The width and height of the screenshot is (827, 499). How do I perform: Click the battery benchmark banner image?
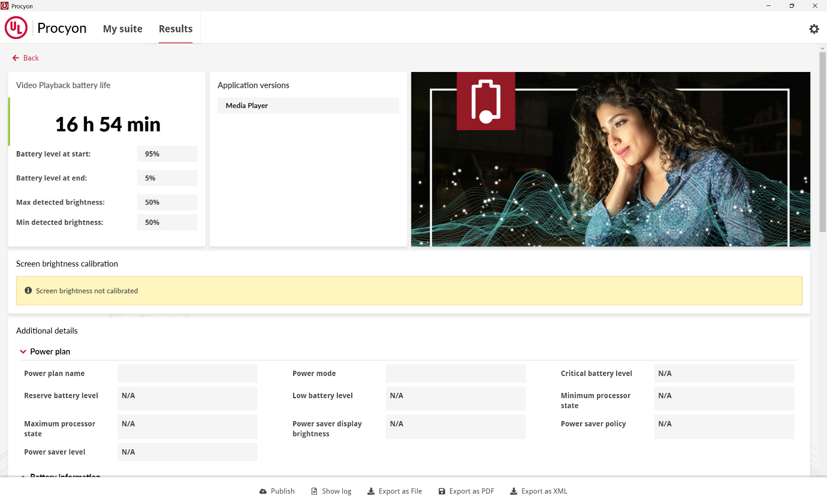[x=610, y=159]
